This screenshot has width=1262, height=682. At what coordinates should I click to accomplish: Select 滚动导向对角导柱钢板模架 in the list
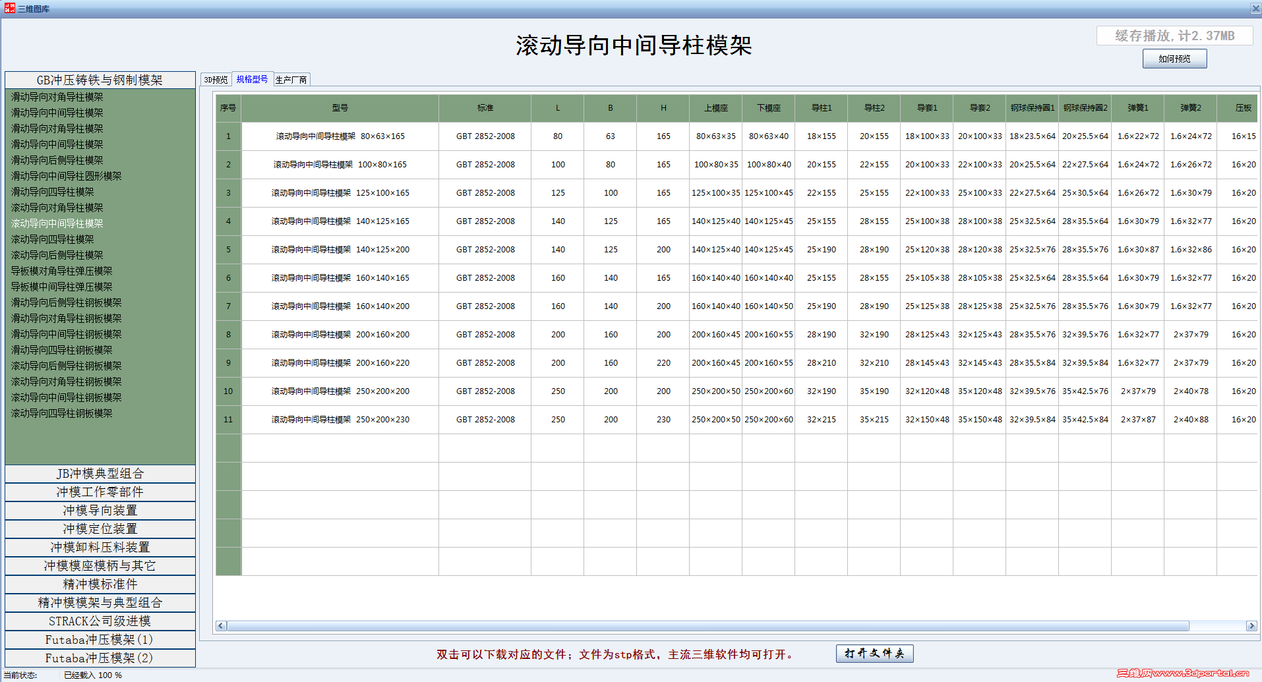pos(67,382)
